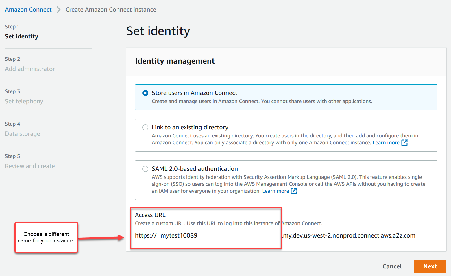The image size is (451, 276).
Task: Click Cancel to abandon instance creation
Action: (392, 266)
